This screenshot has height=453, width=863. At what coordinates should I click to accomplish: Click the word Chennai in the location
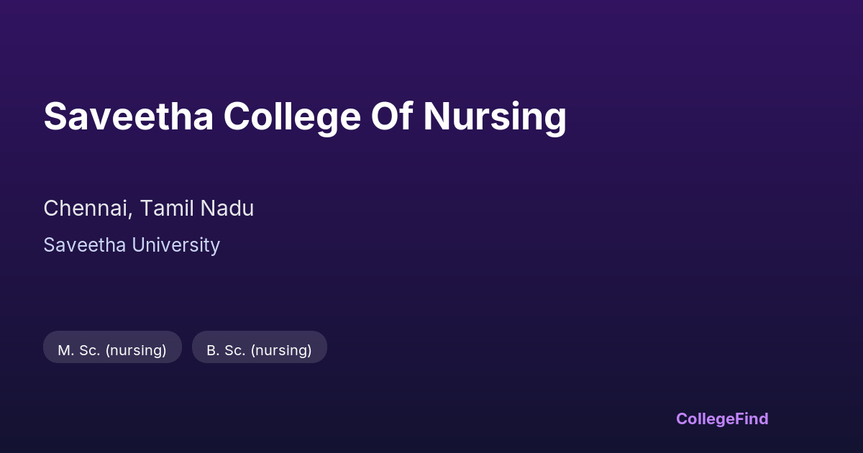click(87, 209)
